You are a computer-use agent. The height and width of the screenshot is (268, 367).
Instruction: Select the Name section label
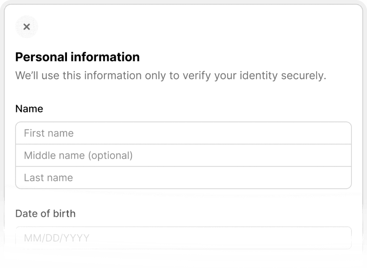coord(29,109)
